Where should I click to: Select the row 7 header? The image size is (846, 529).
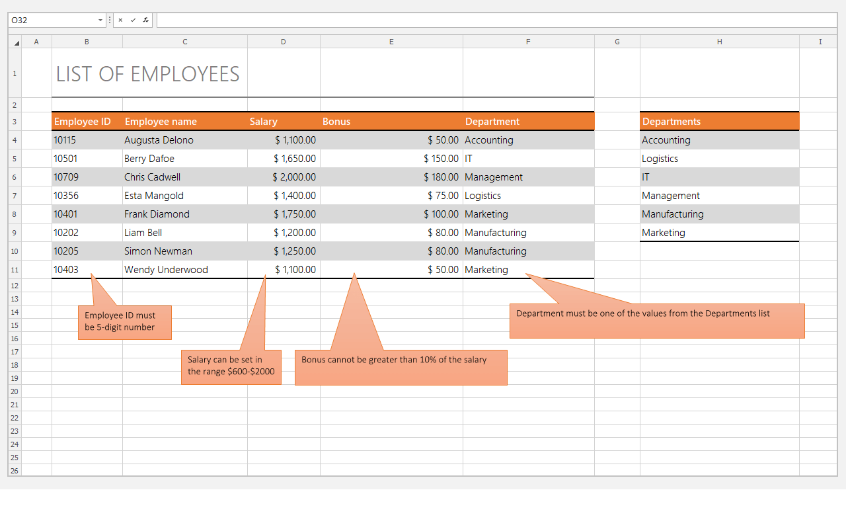(15, 196)
